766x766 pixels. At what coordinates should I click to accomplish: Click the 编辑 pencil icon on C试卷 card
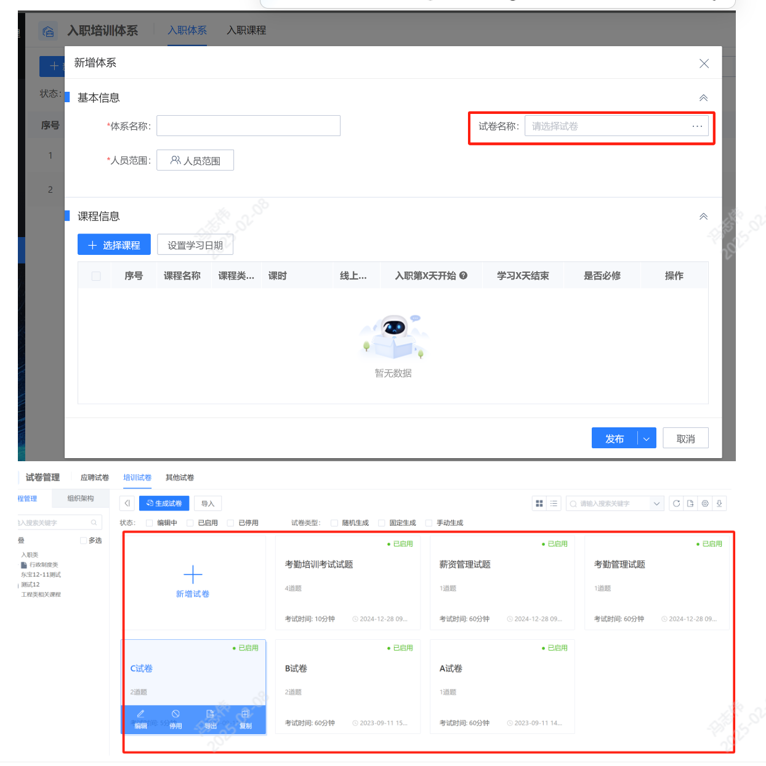pyautogui.click(x=140, y=714)
